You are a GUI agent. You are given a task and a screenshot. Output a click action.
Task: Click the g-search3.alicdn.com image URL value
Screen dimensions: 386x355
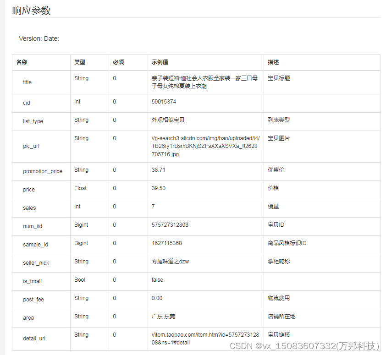coord(205,146)
